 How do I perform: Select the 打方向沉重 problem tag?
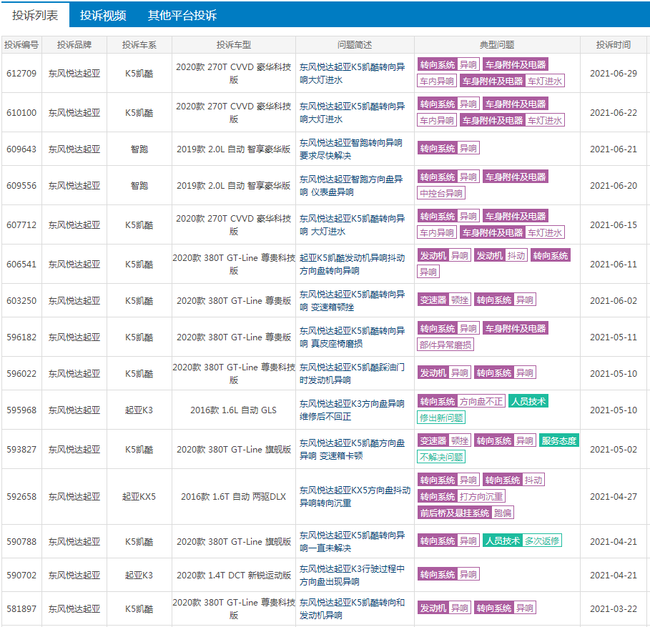481,497
